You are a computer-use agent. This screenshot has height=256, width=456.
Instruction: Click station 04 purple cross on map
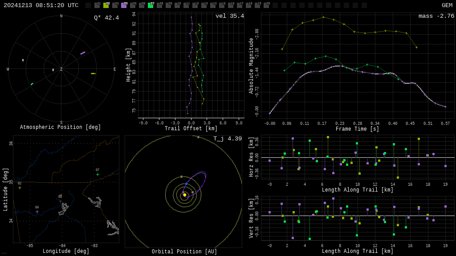37,212
